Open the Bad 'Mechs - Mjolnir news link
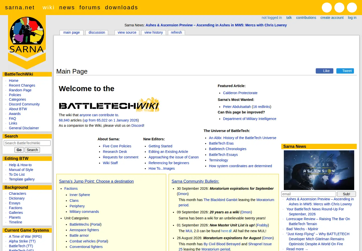This screenshot has width=362, height=251. (302, 229)
